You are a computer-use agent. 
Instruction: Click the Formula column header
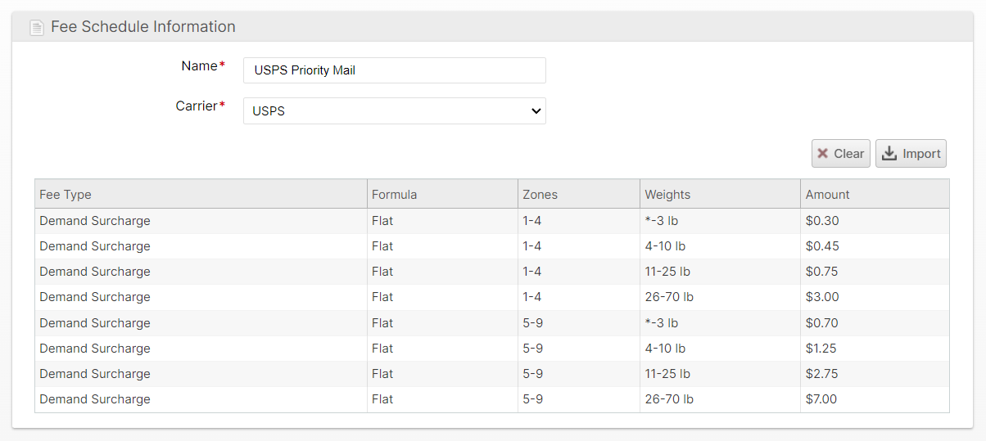click(394, 195)
